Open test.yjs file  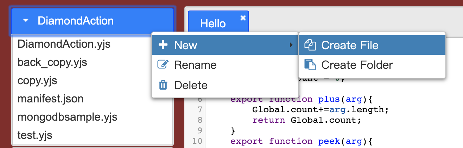point(35,135)
